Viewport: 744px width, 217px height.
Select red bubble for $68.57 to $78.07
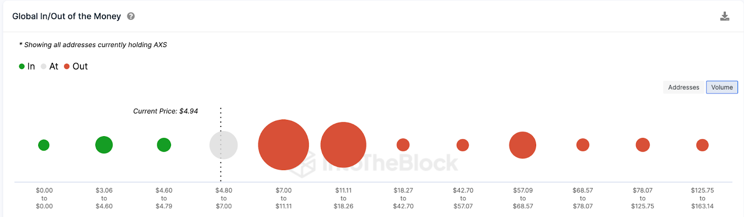(x=583, y=145)
